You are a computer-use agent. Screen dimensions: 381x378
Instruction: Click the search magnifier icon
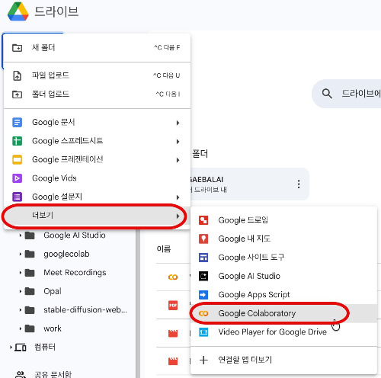coord(327,94)
